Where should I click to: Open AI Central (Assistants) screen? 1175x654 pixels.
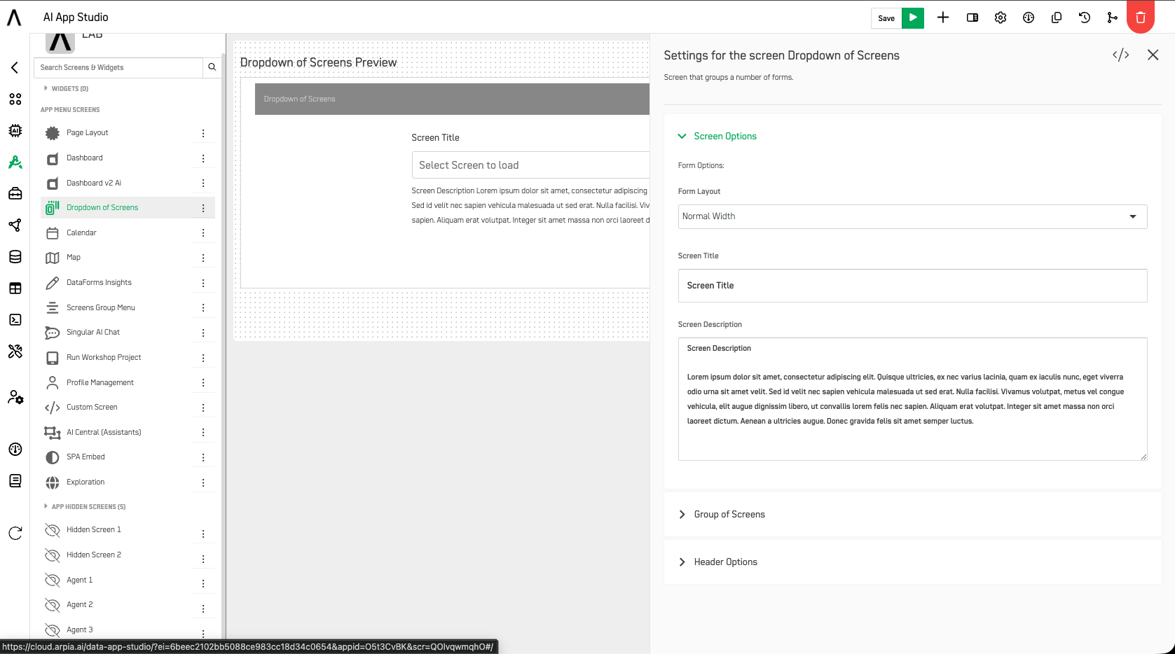(104, 433)
